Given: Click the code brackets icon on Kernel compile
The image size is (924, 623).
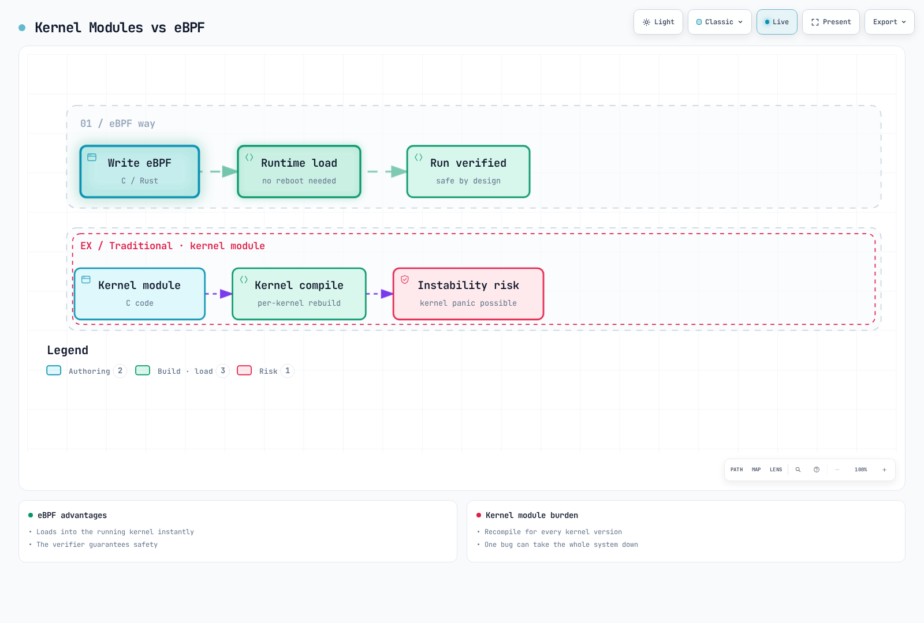Looking at the screenshot, I should (x=244, y=279).
